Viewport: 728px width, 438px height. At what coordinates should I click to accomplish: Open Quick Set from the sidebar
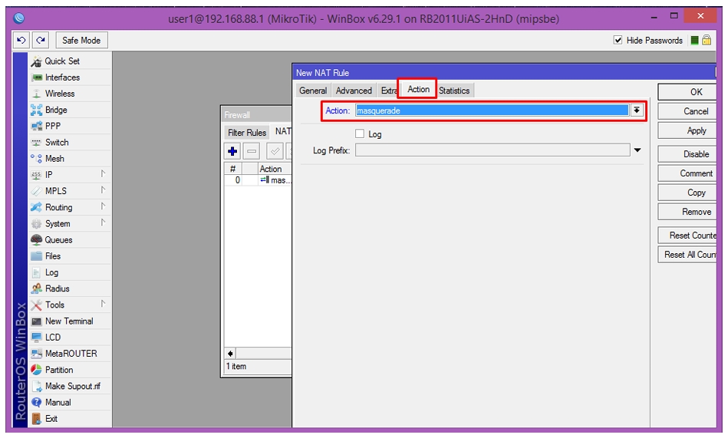pyautogui.click(x=61, y=61)
